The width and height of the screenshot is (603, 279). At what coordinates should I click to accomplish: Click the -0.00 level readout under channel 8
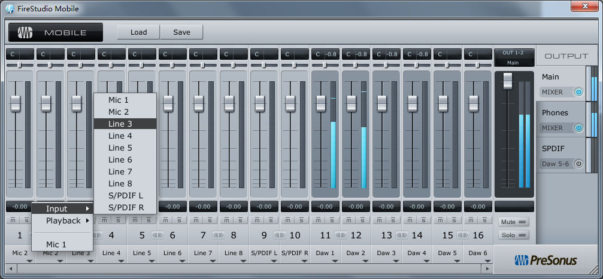(x=234, y=207)
